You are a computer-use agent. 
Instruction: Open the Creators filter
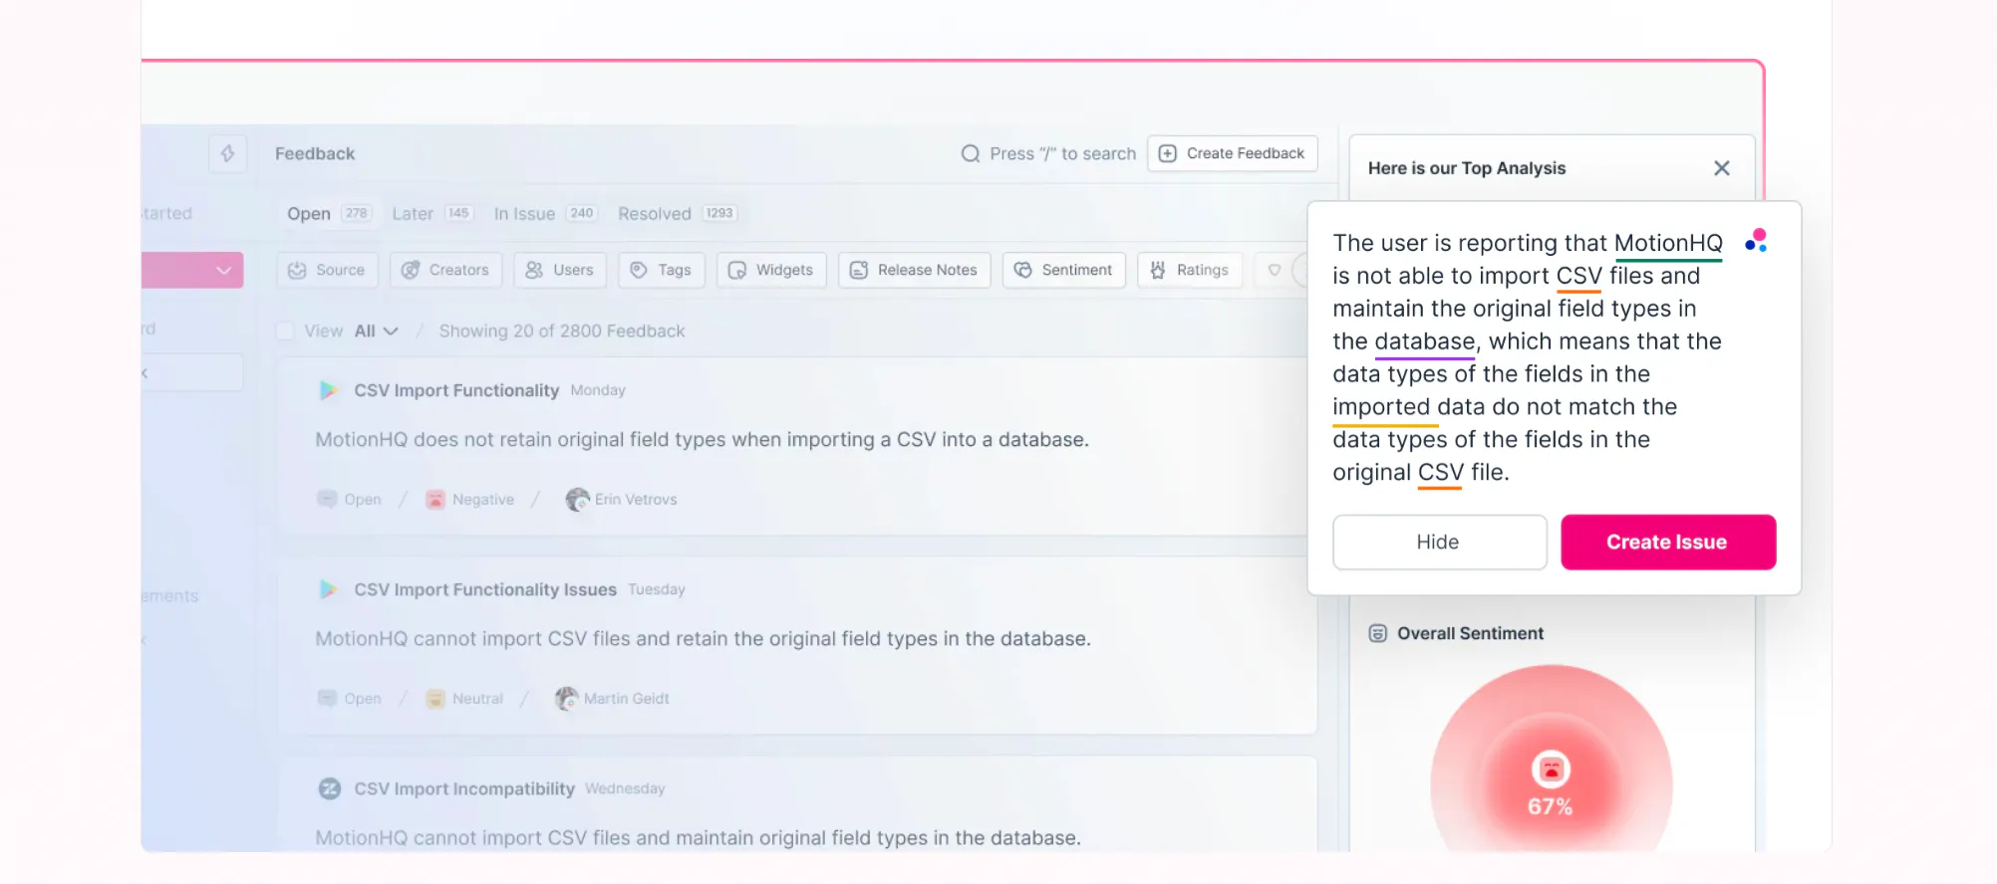tap(445, 270)
